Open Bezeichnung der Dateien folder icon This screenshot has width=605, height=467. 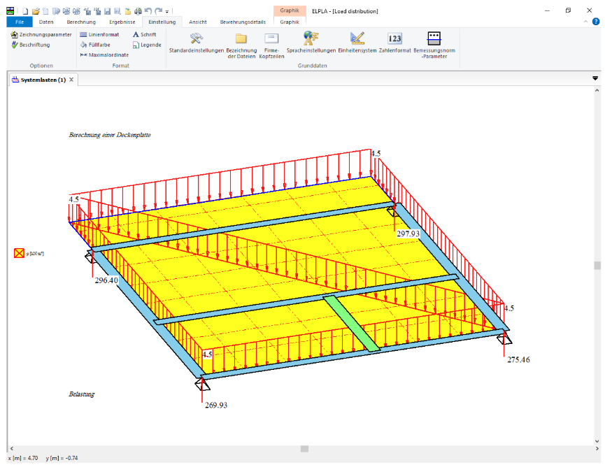(x=241, y=45)
